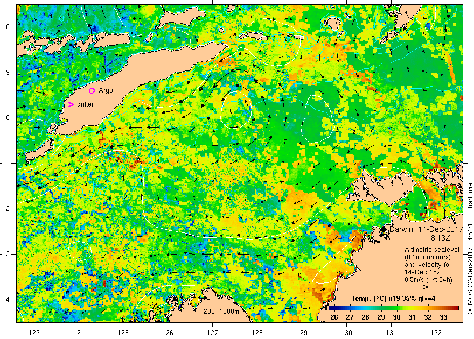Click the date '14-Dec-2017' text
Screen dimensions: 474x339
click(441, 229)
